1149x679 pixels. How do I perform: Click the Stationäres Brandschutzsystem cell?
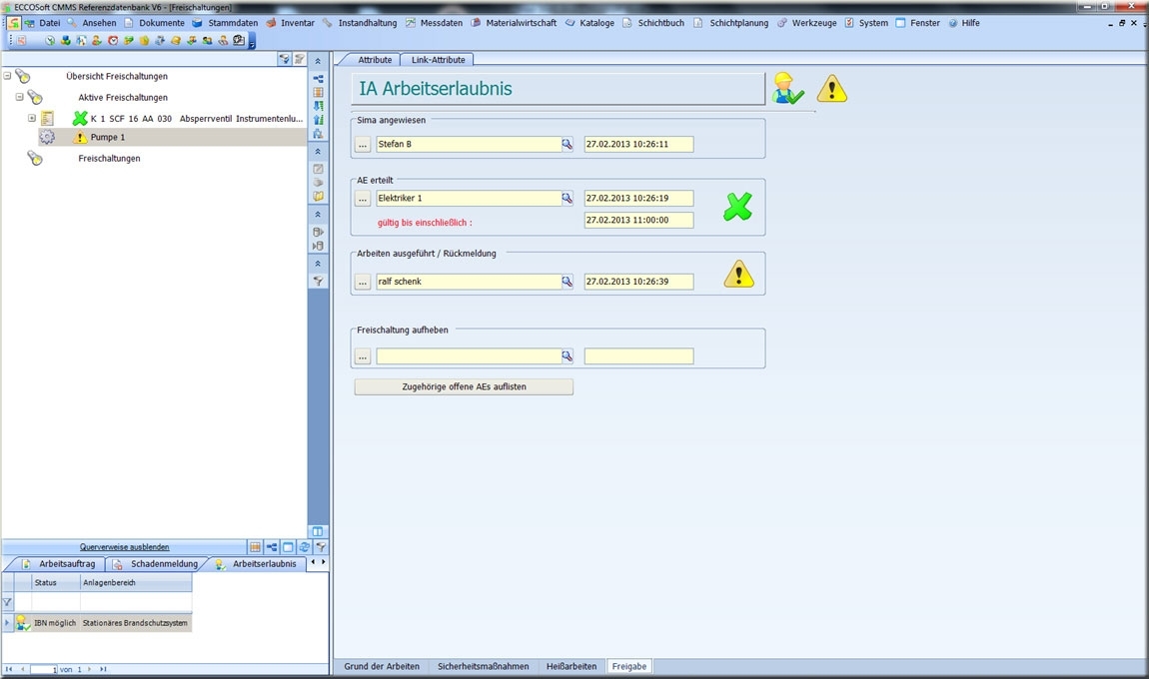click(x=135, y=623)
